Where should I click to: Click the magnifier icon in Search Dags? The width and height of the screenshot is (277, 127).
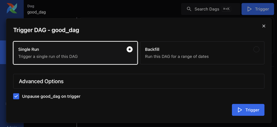[189, 9]
